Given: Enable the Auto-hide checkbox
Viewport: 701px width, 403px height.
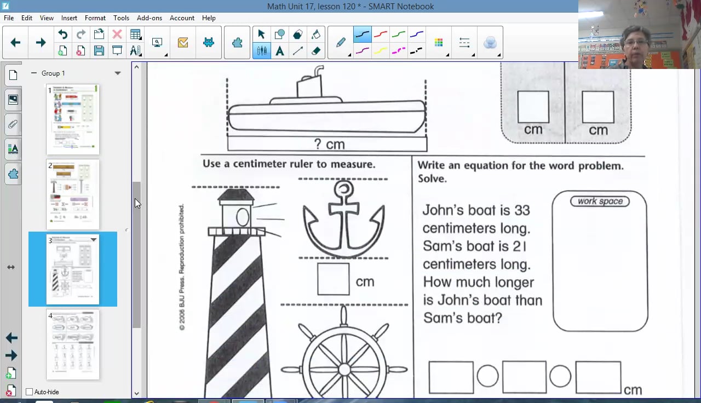Looking at the screenshot, I should pyautogui.click(x=30, y=392).
